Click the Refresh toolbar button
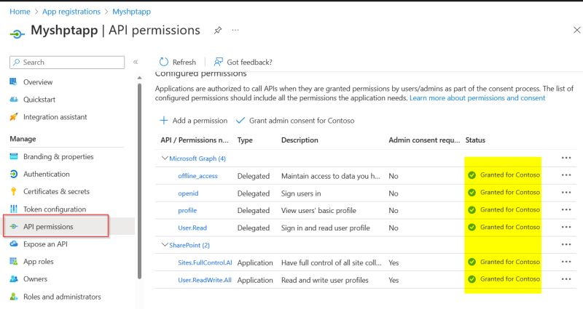This screenshot has height=309, width=583. pos(177,62)
